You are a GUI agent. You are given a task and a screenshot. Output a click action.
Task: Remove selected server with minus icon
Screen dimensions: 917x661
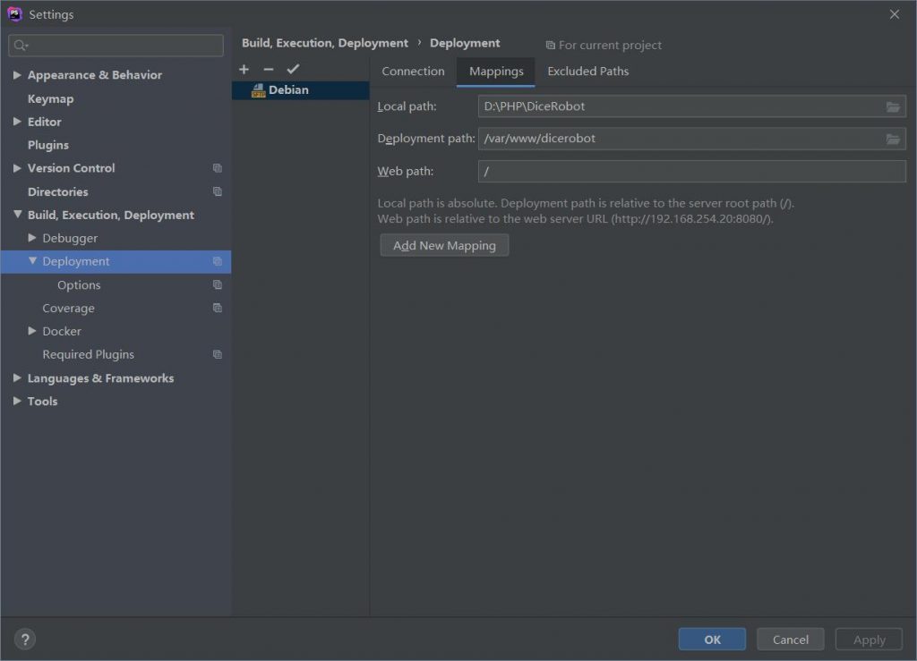coord(269,70)
